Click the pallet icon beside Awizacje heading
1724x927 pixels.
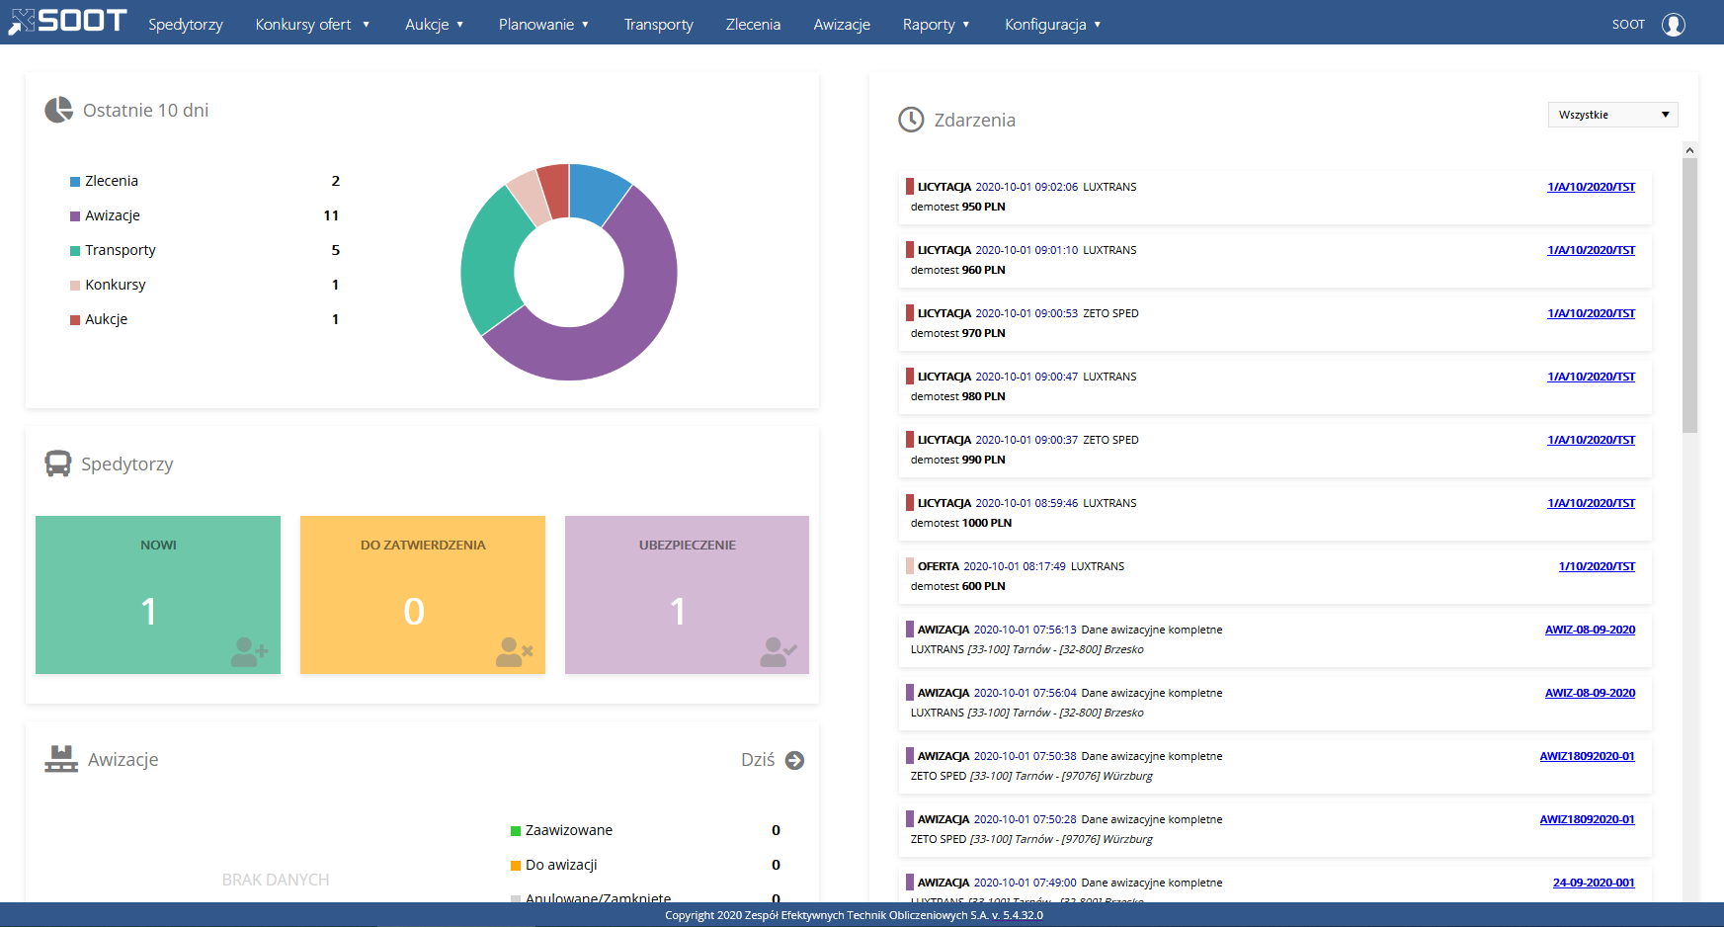click(61, 759)
